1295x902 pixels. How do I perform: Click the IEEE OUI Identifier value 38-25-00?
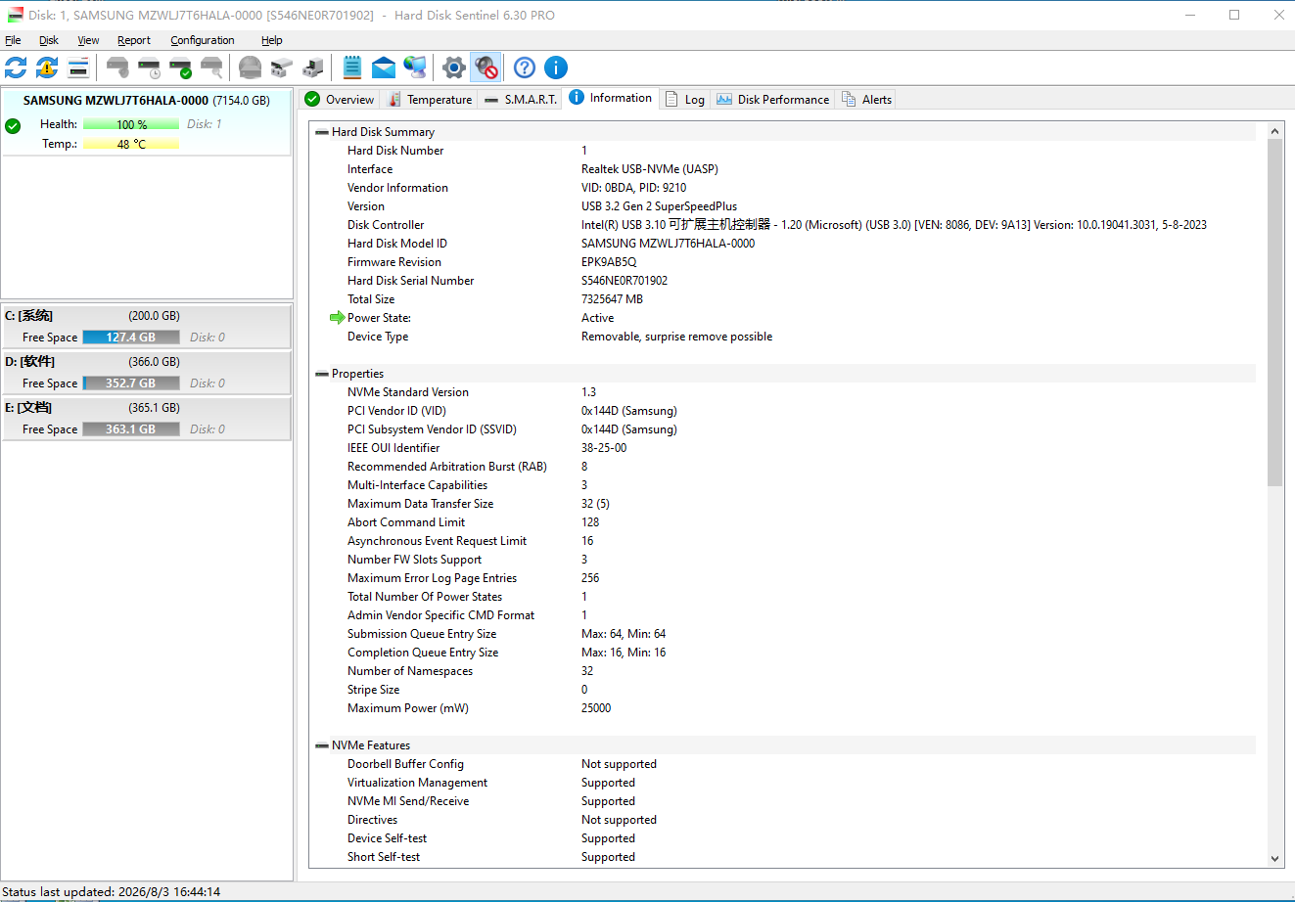tap(604, 448)
